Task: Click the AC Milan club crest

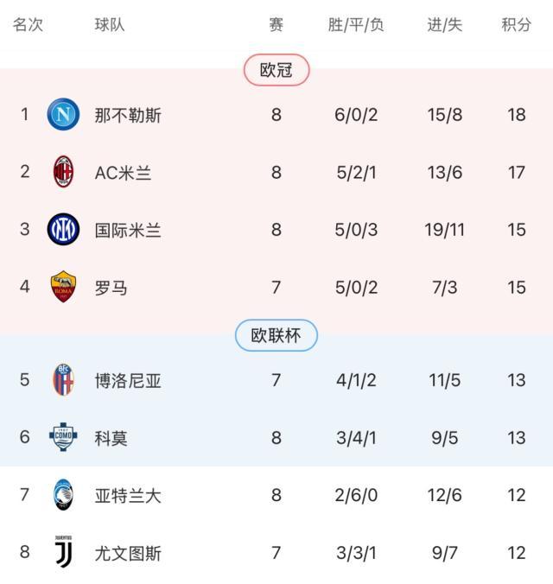Action: [63, 173]
